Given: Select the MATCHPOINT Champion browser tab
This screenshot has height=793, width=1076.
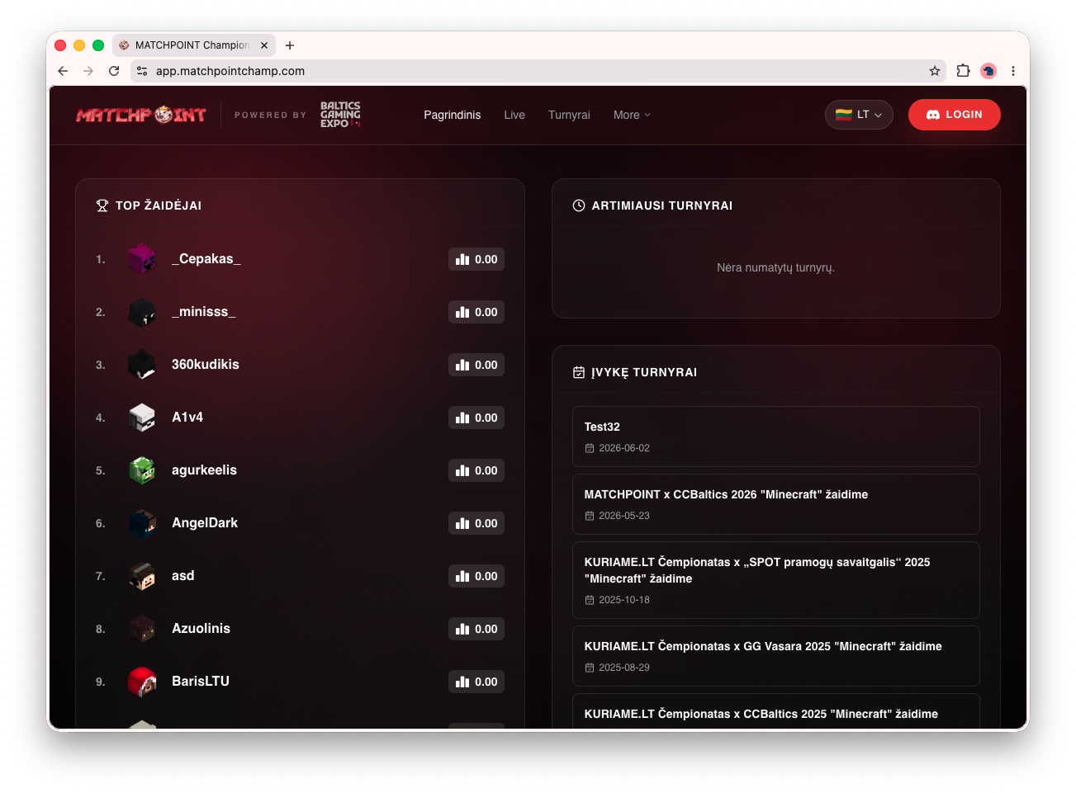Looking at the screenshot, I should (194, 45).
